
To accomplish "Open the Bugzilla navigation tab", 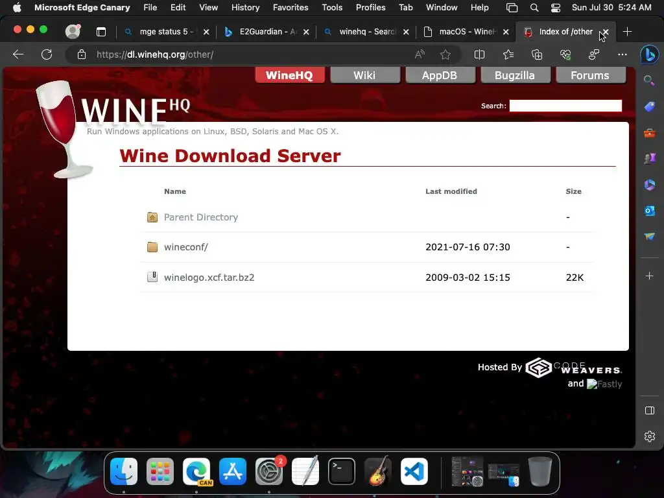I will 514,75.
